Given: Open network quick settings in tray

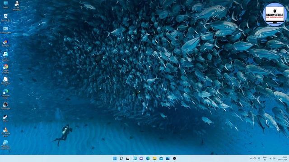Looking at the screenshot, I should [270, 158].
